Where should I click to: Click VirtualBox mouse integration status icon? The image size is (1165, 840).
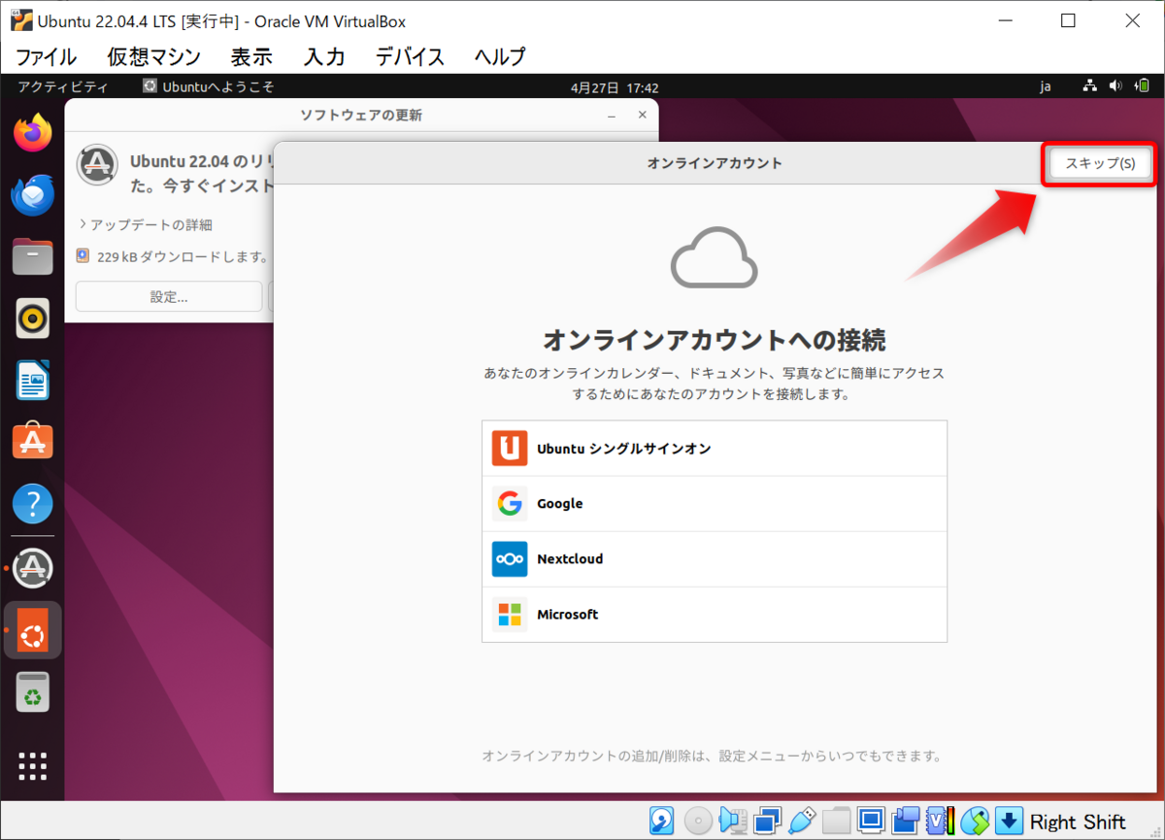975,822
